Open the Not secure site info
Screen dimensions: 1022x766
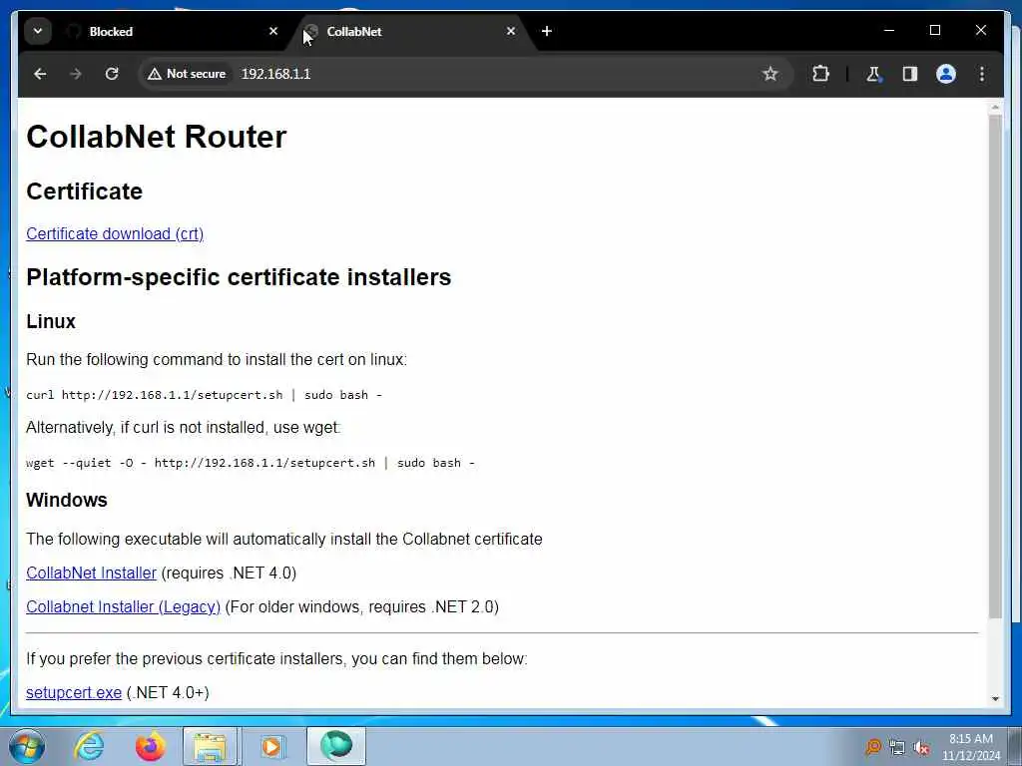click(187, 74)
